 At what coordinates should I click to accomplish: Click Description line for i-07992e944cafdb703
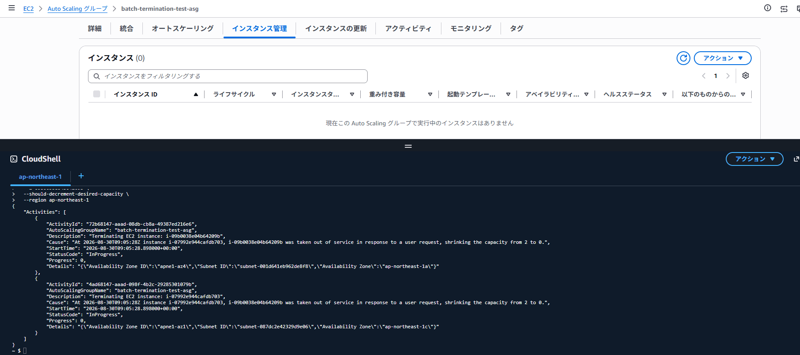pos(136,296)
